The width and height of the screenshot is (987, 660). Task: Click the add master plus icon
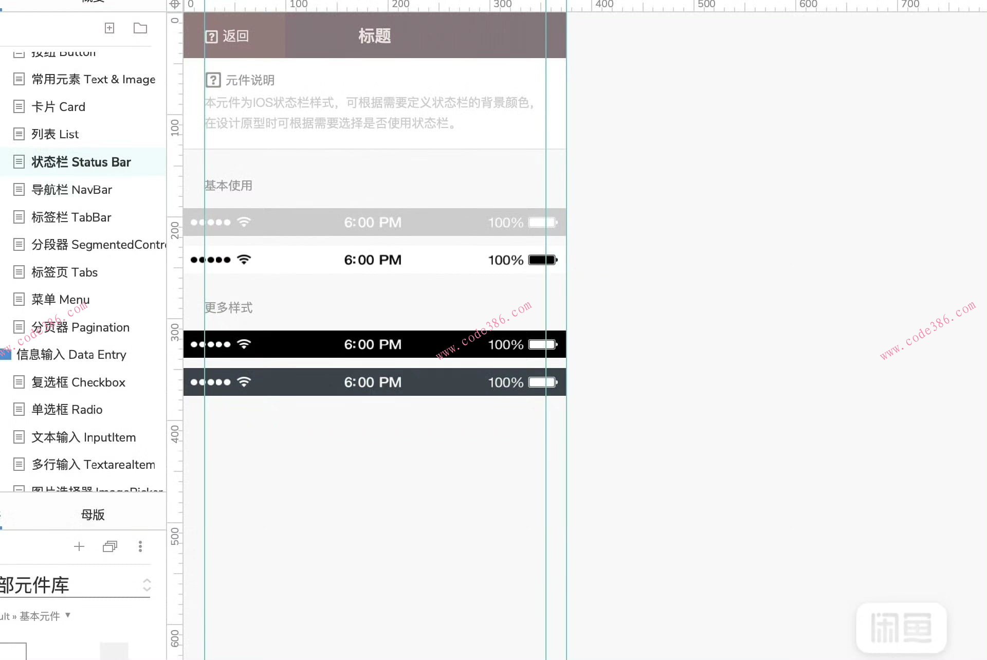pos(79,546)
